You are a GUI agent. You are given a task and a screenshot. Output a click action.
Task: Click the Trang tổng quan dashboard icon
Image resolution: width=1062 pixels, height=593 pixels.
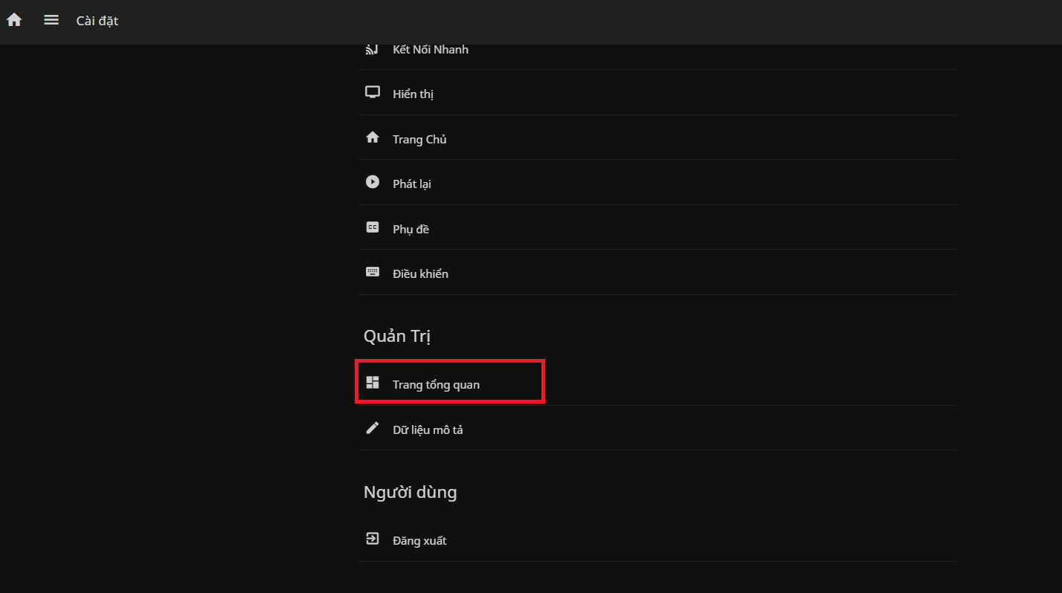point(373,383)
